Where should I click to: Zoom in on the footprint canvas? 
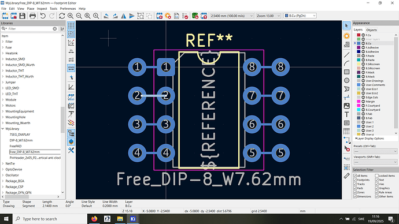coord(71,16)
